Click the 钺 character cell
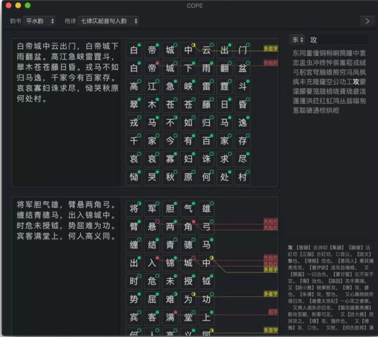Image resolution: width=378 pixels, height=337 pixels. tap(206, 281)
